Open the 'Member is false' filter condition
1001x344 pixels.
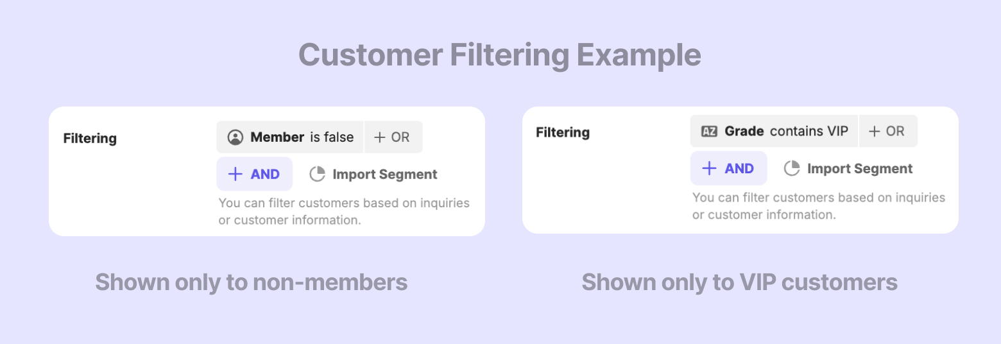click(x=290, y=137)
